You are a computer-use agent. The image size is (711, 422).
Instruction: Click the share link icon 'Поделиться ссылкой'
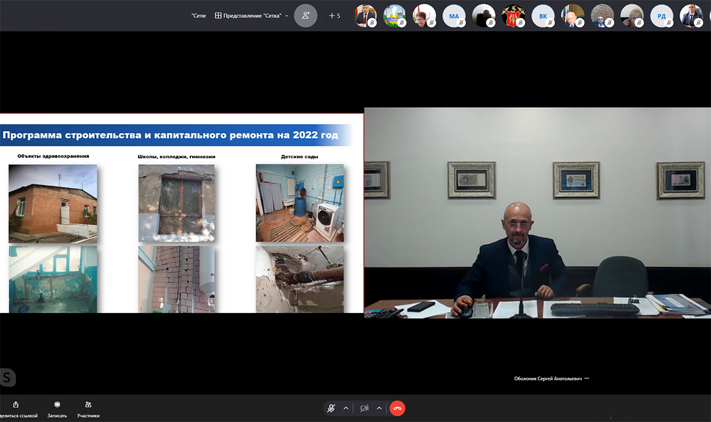click(15, 405)
